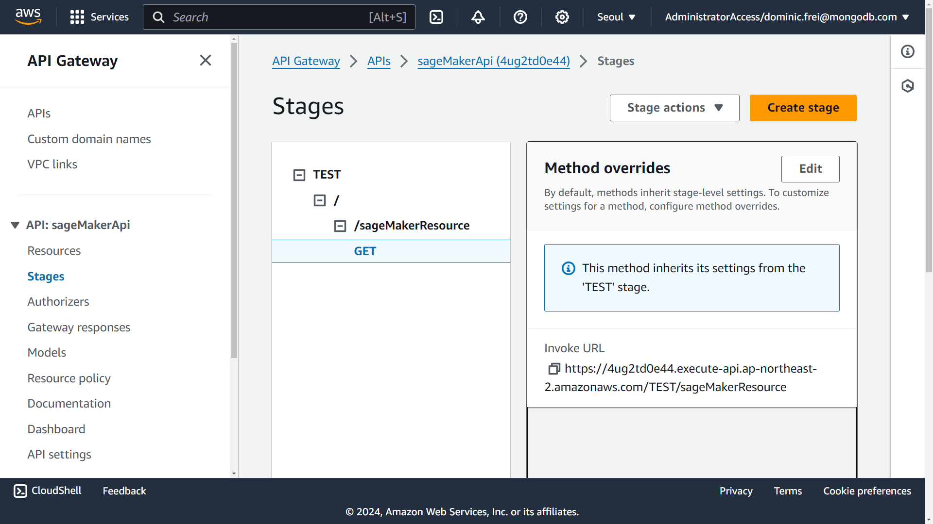Click the AWS logo home icon

click(28, 17)
